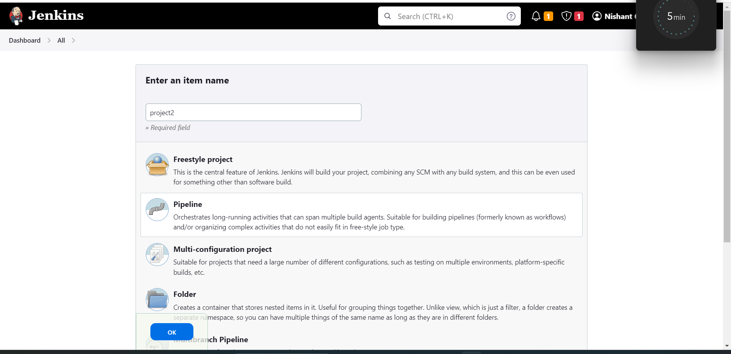Go to Dashboard breadcrumb
Viewport: 731px width, 354px height.
pyautogui.click(x=25, y=40)
